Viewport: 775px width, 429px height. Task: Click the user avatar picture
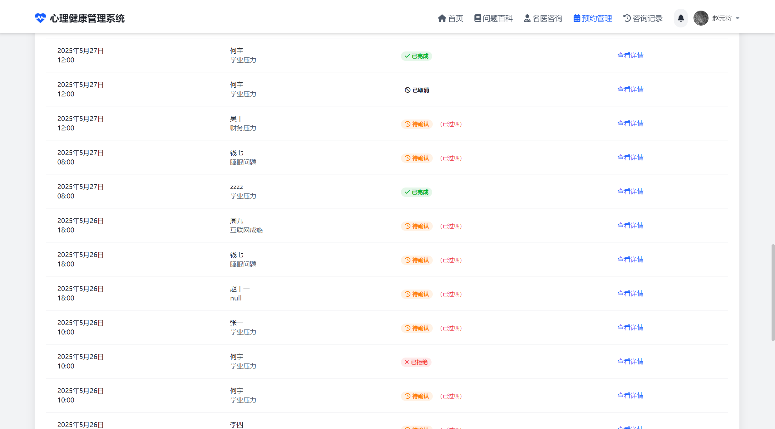701,18
